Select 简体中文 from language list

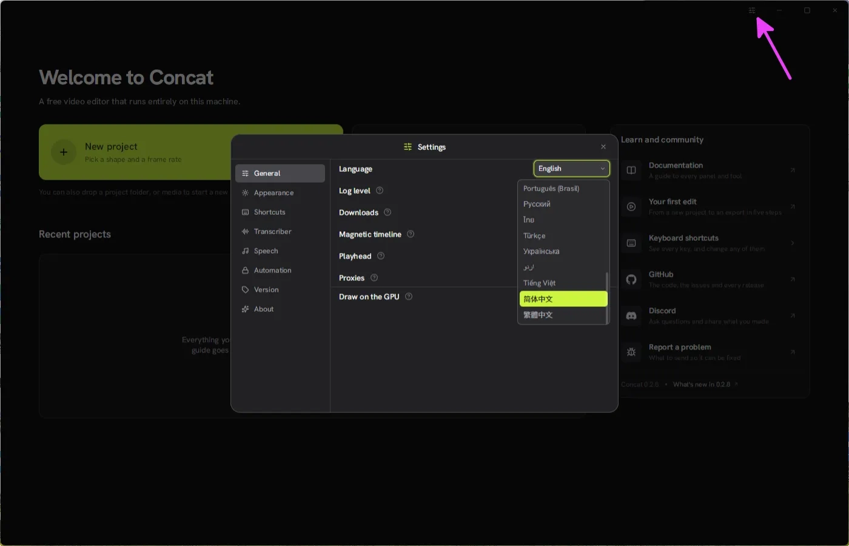click(x=563, y=299)
